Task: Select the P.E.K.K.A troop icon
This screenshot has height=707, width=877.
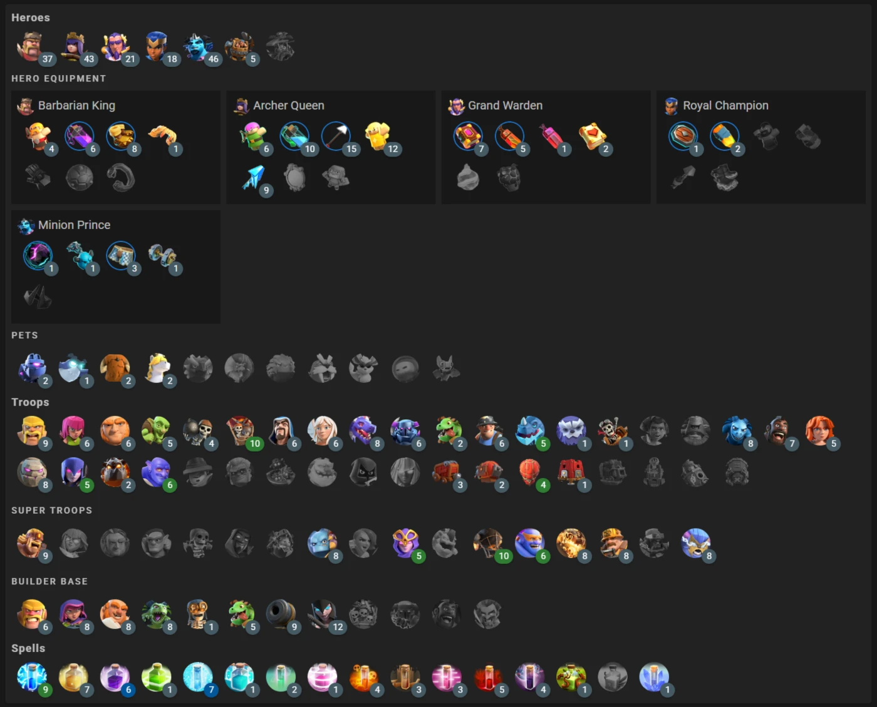Action: (x=405, y=431)
